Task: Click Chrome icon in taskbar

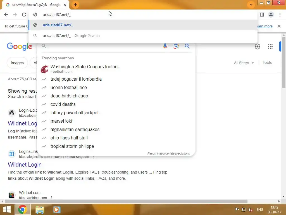Action: tap(23, 209)
